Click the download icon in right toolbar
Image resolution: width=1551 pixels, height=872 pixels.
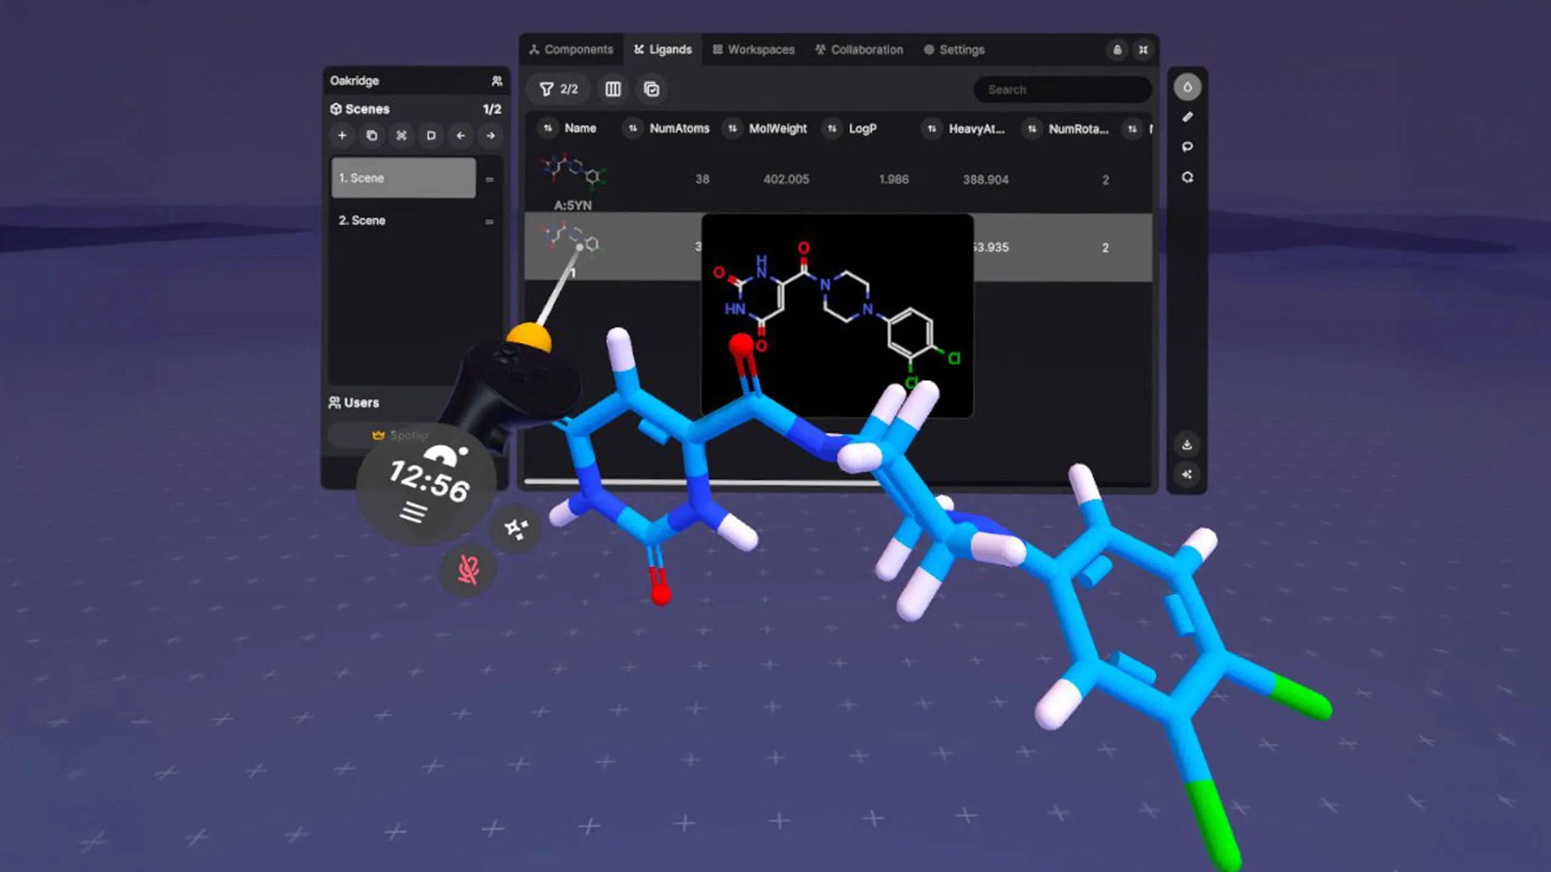pos(1187,445)
